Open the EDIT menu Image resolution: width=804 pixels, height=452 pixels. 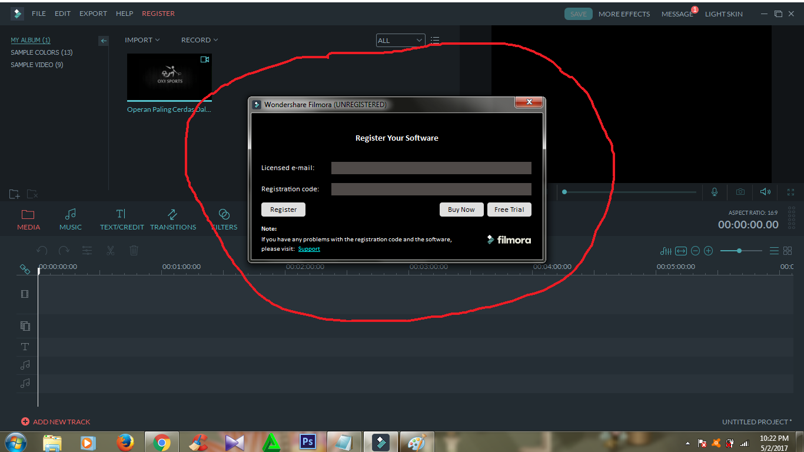(62, 14)
